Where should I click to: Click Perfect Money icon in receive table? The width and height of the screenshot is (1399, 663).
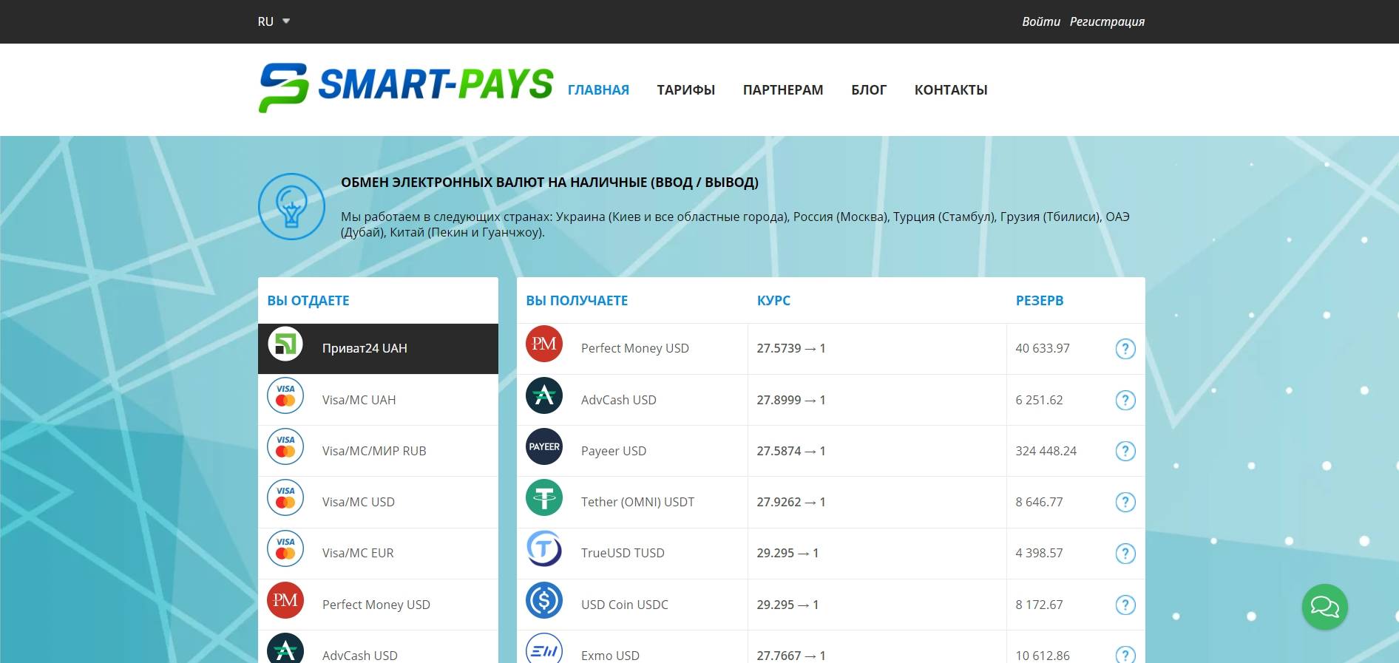544,344
